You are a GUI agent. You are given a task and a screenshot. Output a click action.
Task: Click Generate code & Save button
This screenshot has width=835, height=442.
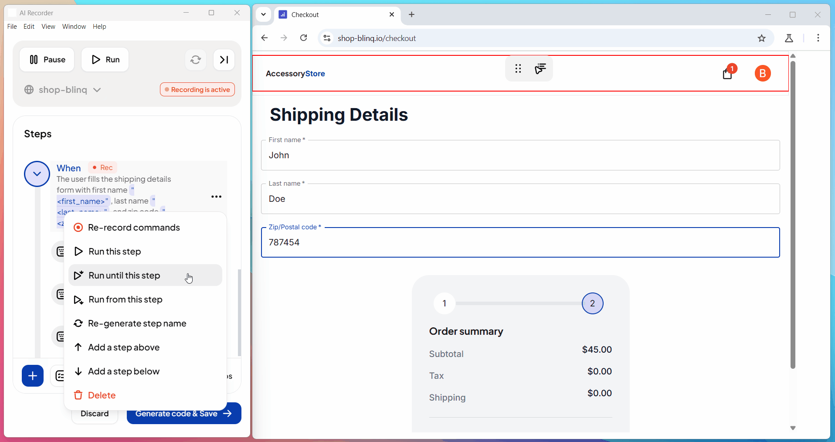coord(184,414)
